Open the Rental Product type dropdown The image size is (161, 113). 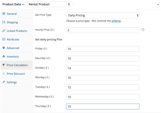(49, 4)
